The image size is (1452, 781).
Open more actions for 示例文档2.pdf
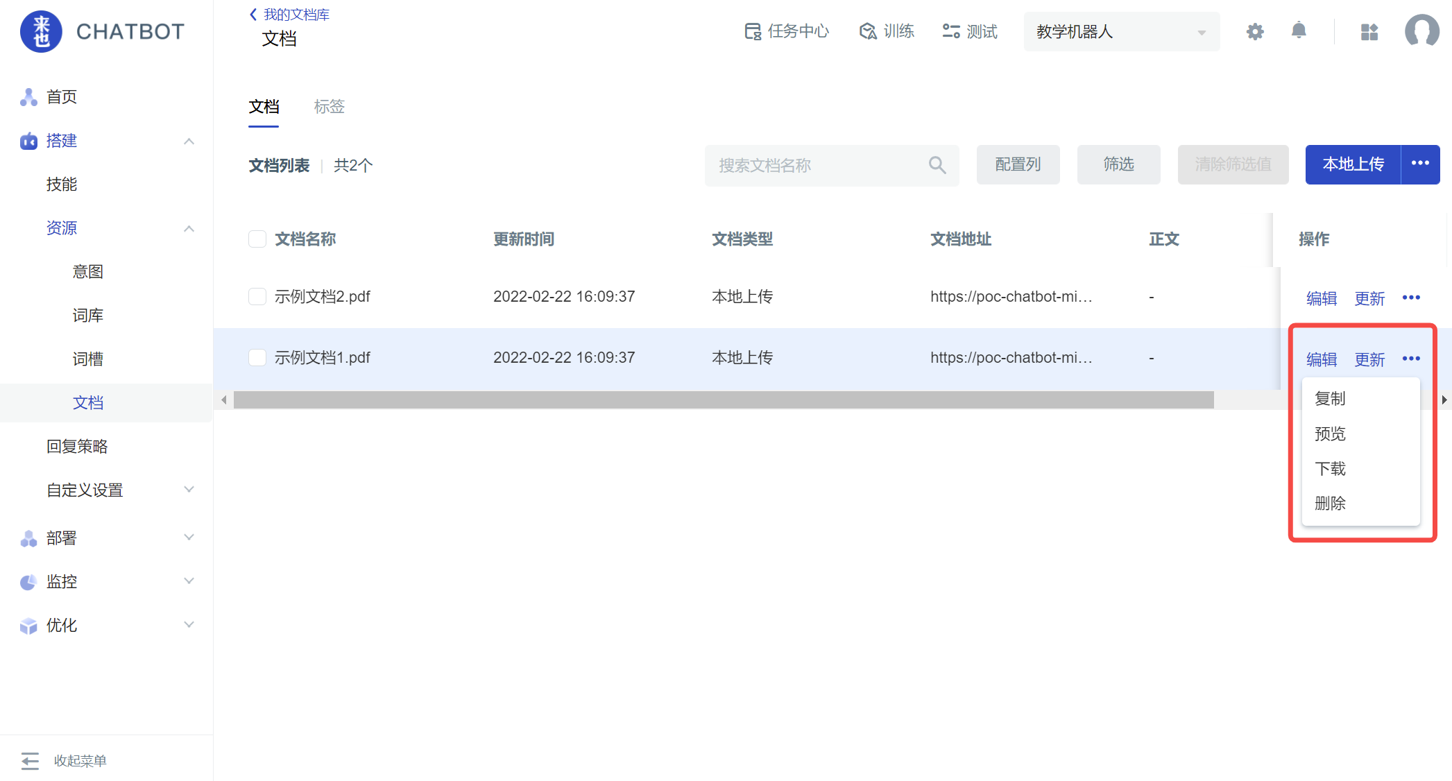coord(1411,298)
